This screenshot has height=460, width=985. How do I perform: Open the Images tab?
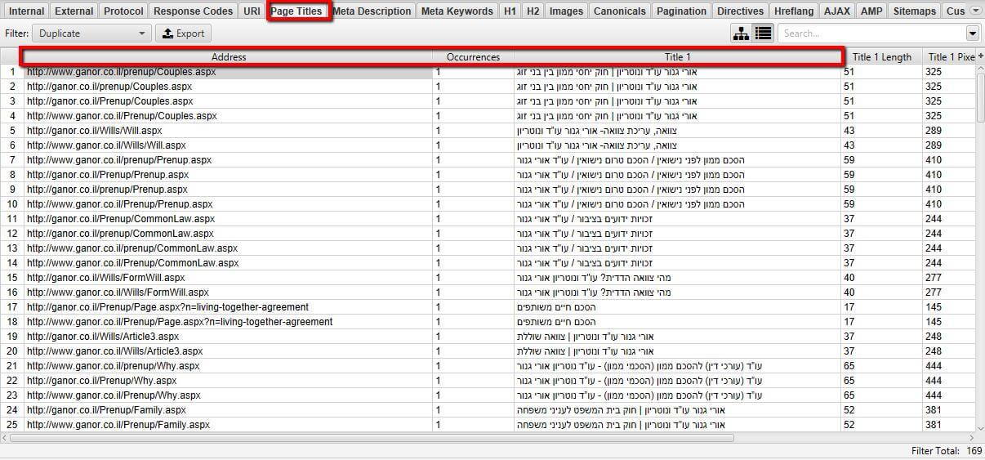566,11
